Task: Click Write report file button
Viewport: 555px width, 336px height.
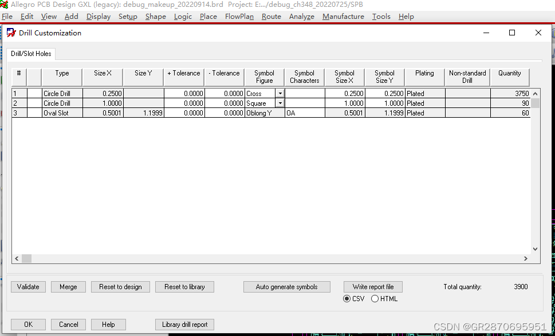Action: (x=373, y=287)
